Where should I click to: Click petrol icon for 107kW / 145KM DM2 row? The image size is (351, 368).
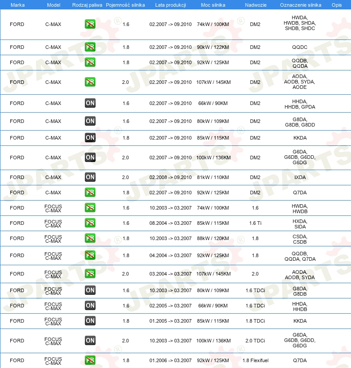pos(90,82)
